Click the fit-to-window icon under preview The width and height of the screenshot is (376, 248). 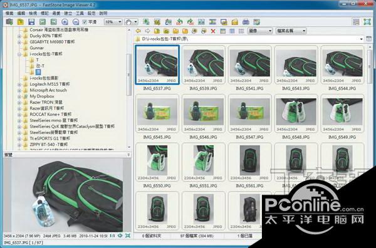click(128, 235)
